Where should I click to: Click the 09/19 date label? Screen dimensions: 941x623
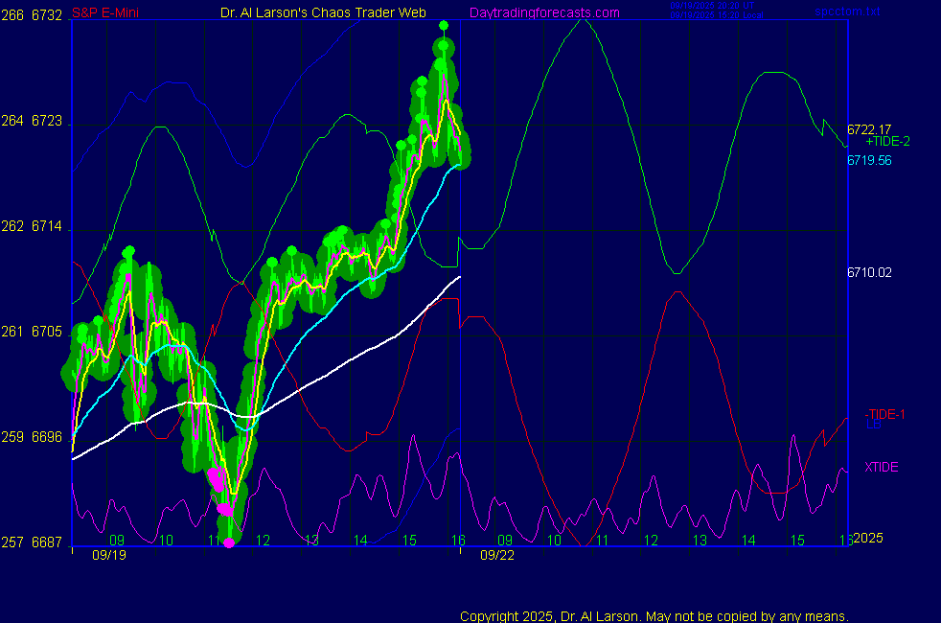click(107, 555)
